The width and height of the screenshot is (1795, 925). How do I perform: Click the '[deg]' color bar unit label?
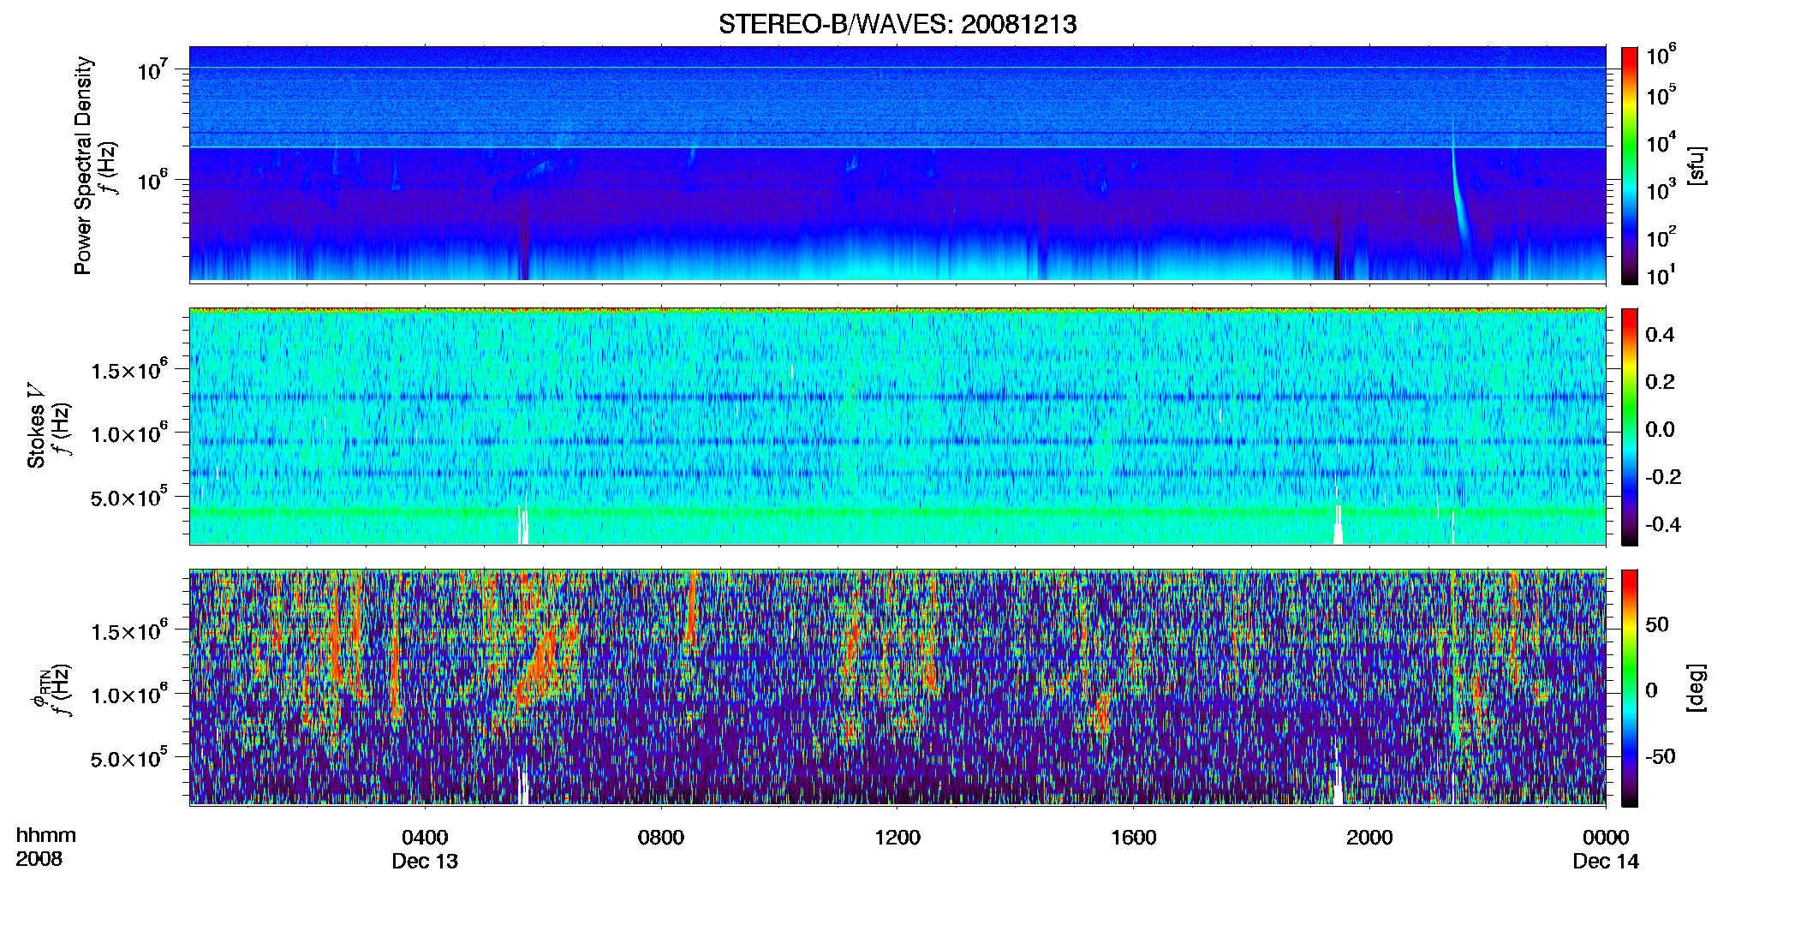(x=1697, y=687)
